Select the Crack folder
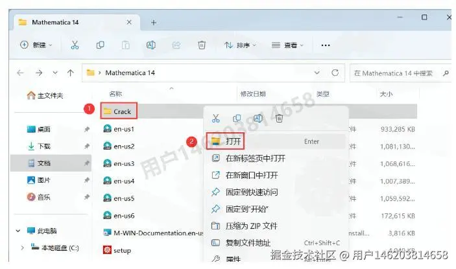This screenshot has height=269, width=456. tap(119, 111)
